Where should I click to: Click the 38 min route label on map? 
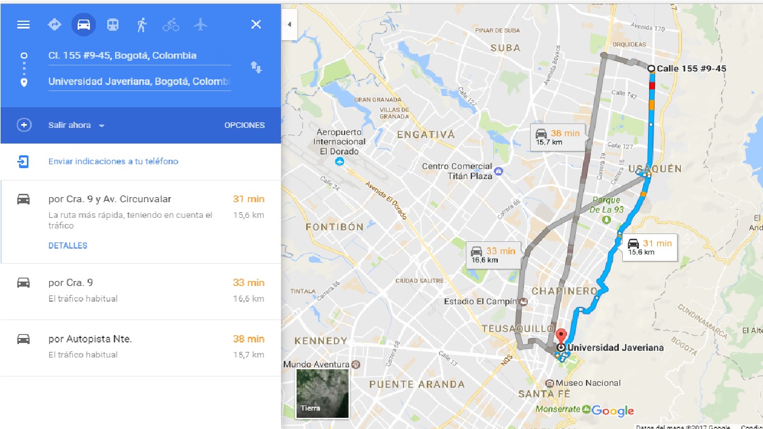click(x=557, y=137)
